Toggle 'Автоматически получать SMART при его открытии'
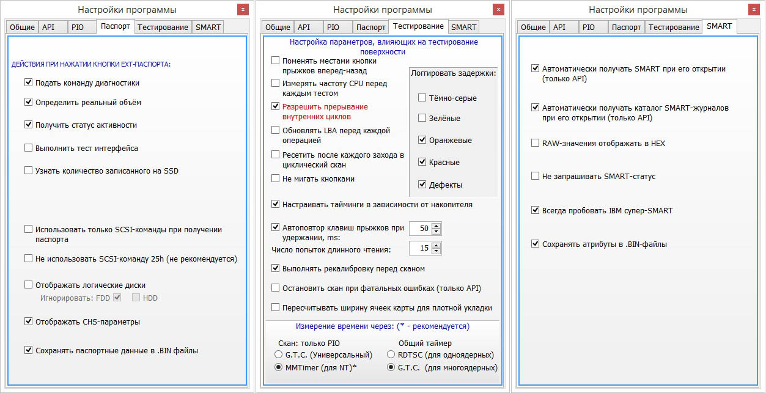The image size is (766, 393). click(536, 69)
